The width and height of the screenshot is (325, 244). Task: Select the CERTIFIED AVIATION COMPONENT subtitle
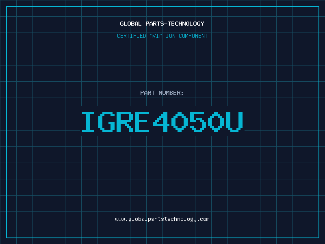click(162, 36)
